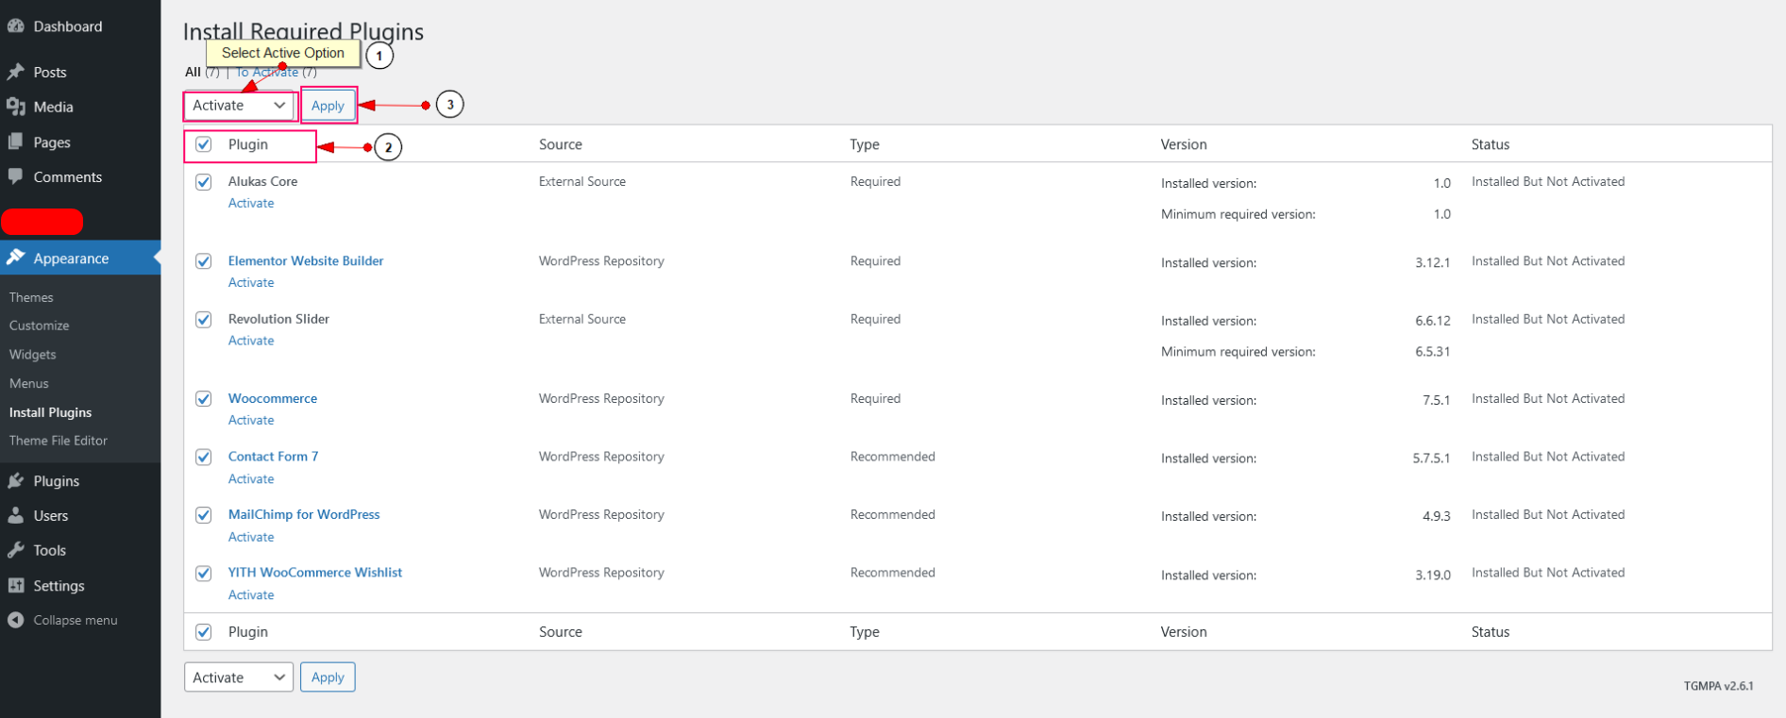This screenshot has height=718, width=1786.
Task: Click Activate link under Contact Form 7
Action: [251, 479]
